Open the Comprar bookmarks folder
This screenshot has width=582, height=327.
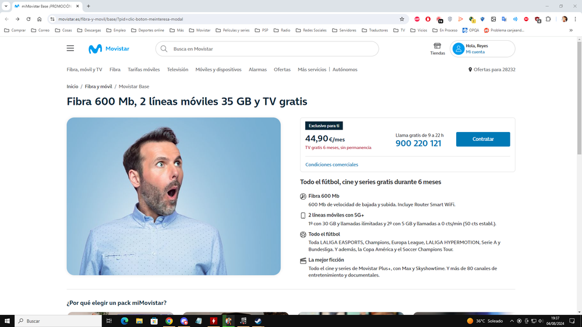pyautogui.click(x=15, y=30)
